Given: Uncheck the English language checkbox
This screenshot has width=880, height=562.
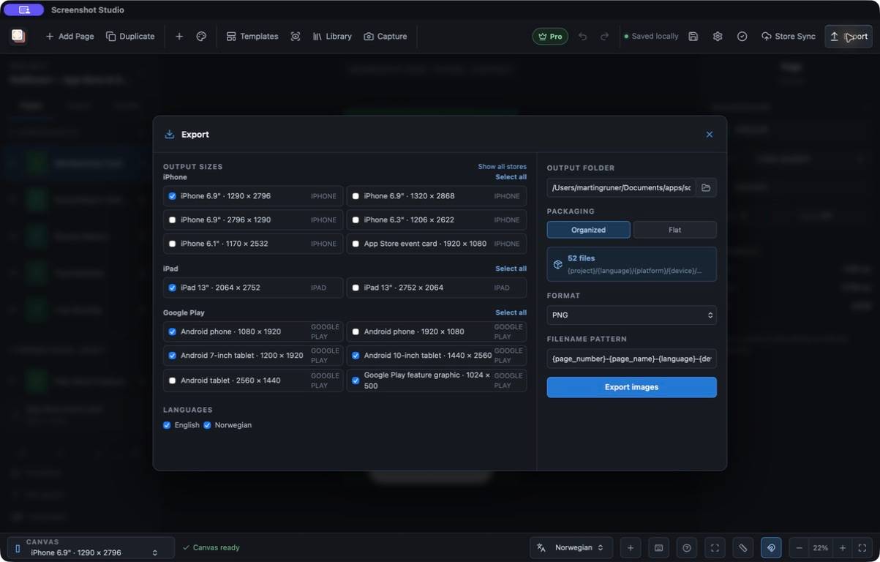Looking at the screenshot, I should (x=167, y=425).
